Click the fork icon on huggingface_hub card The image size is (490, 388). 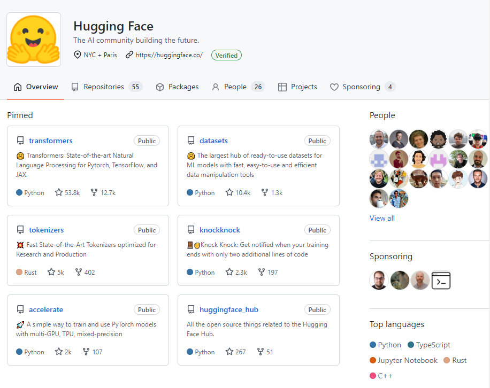tap(260, 352)
